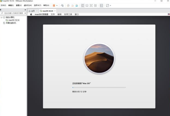Click the library search input field
The width and height of the screenshot is (170, 116).
coord(13,13)
